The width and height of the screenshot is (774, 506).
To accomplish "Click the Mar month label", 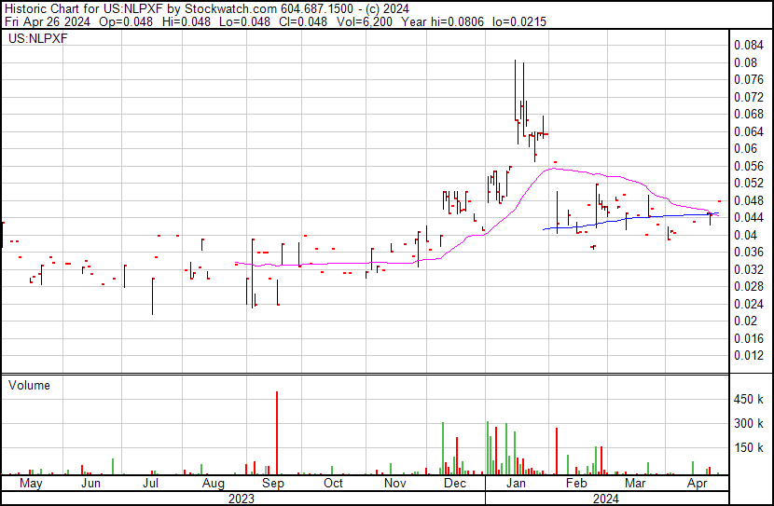I will tap(635, 484).
